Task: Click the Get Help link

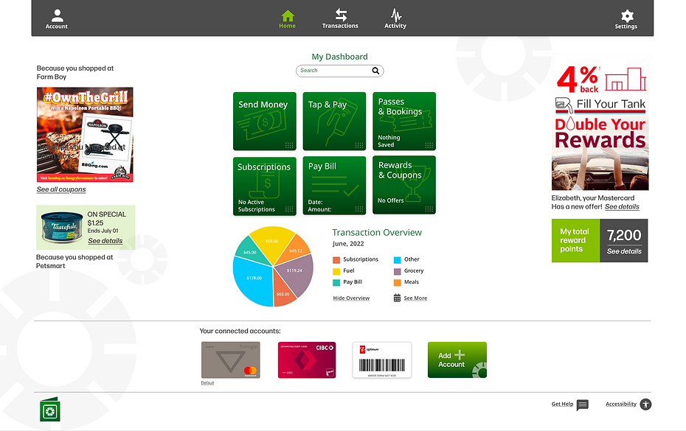Action: tap(562, 404)
